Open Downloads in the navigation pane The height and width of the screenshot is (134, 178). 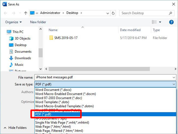pos(23,58)
